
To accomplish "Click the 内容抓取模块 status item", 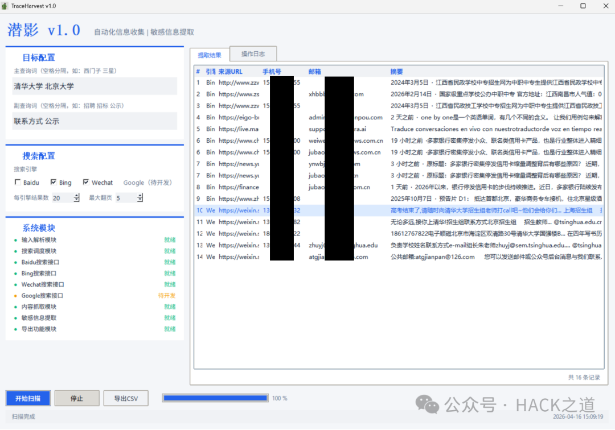I will (x=39, y=307).
